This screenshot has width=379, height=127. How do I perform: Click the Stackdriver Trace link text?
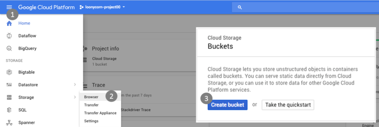[135, 110]
